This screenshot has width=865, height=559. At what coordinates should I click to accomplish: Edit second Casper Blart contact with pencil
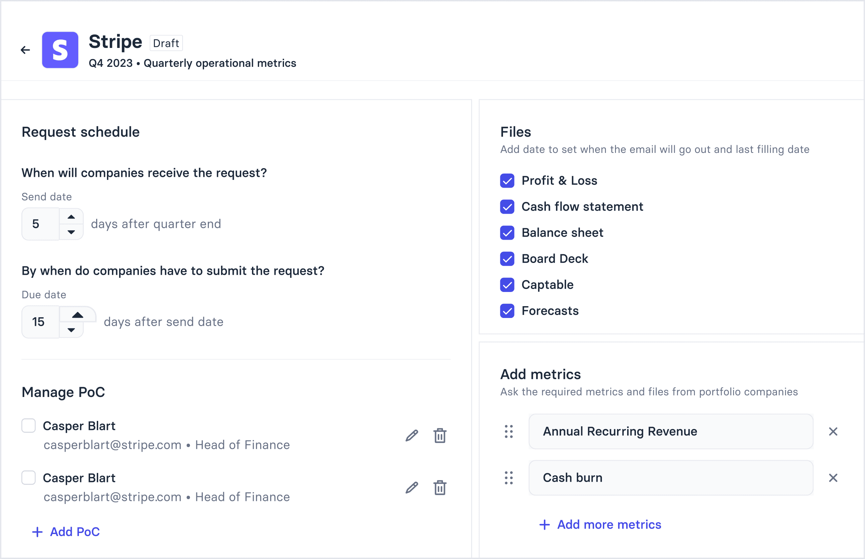[412, 487]
